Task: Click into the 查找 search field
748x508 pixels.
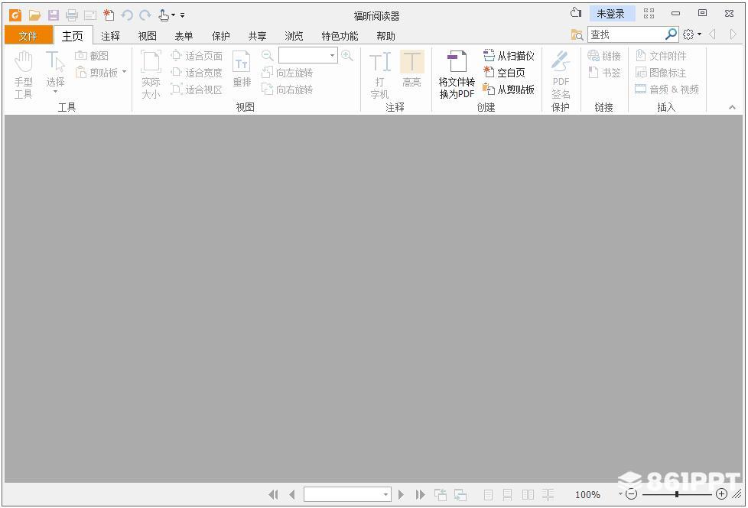Action: 626,34
